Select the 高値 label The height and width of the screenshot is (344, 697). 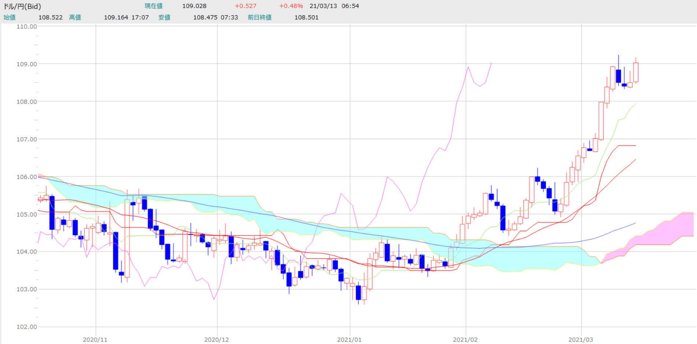pos(75,17)
